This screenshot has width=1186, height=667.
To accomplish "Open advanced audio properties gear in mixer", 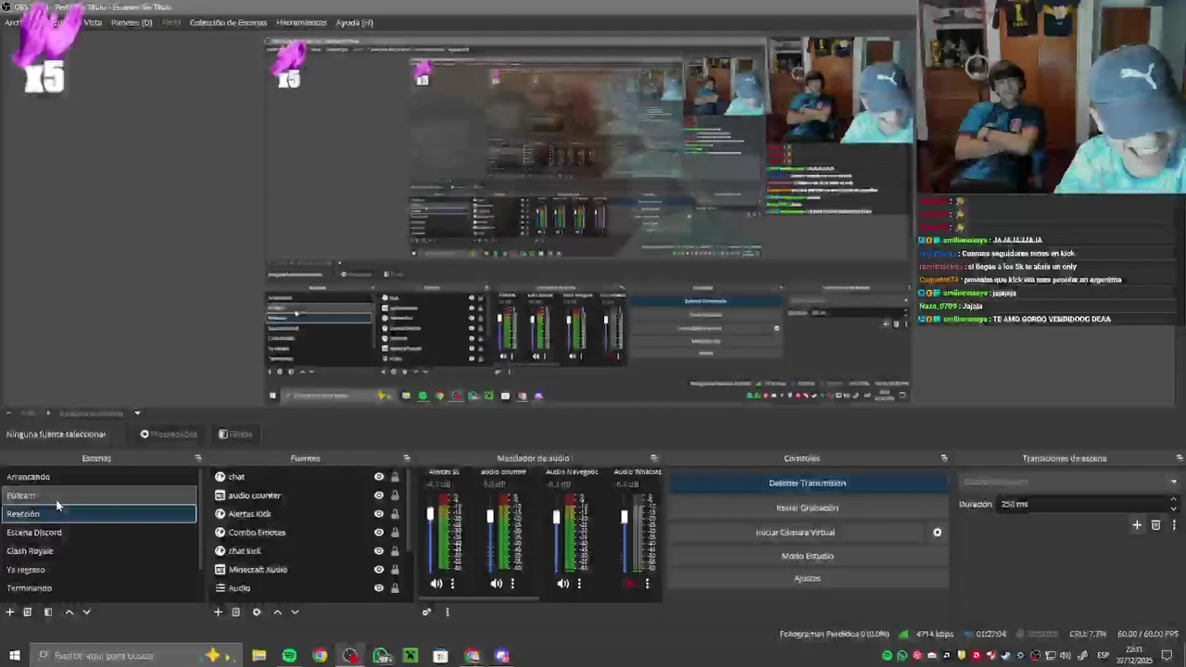I will coord(426,611).
